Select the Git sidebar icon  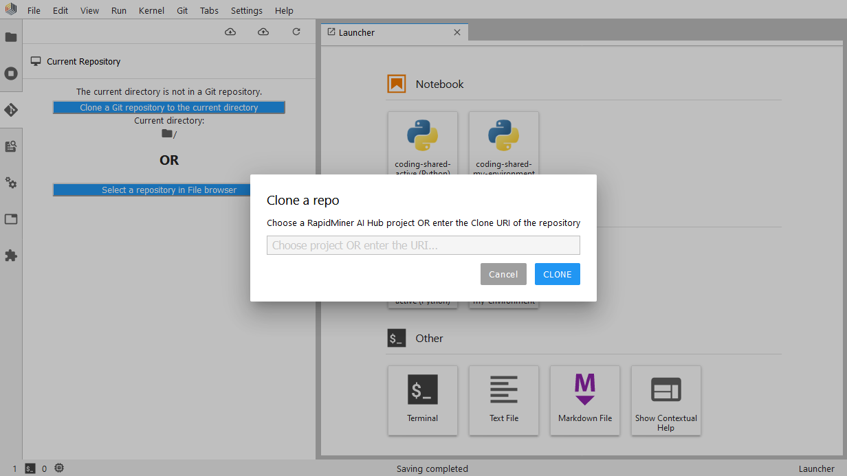[x=11, y=110]
